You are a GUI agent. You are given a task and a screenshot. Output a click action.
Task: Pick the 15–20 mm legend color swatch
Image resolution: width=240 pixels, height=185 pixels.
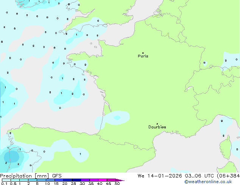59,180
